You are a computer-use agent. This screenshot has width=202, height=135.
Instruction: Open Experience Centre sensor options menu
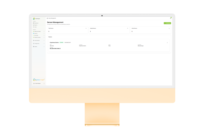[167, 43]
